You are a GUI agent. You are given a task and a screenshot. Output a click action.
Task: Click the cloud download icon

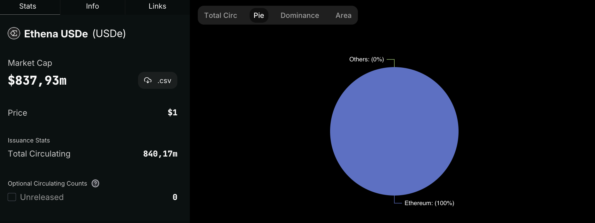tap(148, 80)
